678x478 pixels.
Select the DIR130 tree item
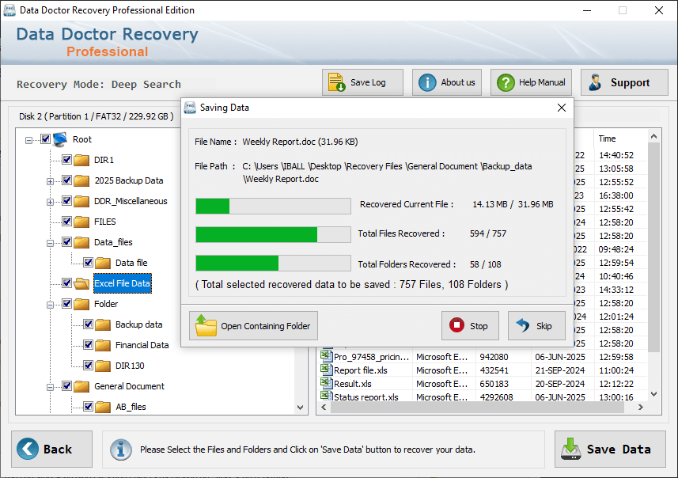(x=130, y=366)
